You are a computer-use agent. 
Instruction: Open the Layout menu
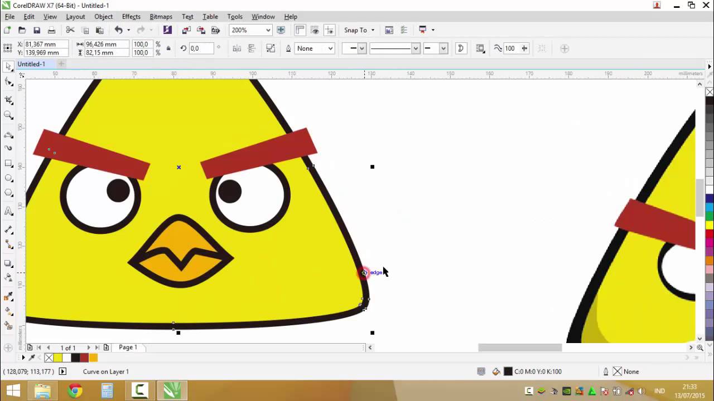pos(75,17)
